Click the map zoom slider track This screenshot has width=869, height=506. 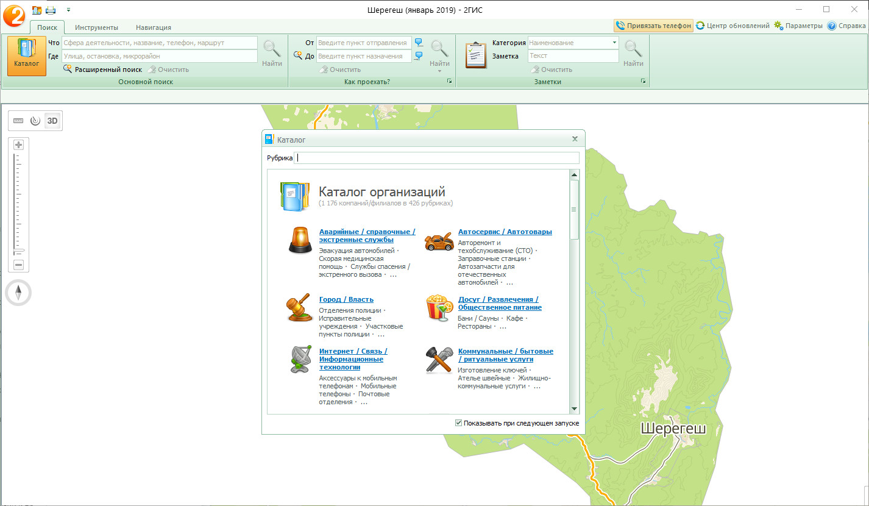click(x=18, y=204)
